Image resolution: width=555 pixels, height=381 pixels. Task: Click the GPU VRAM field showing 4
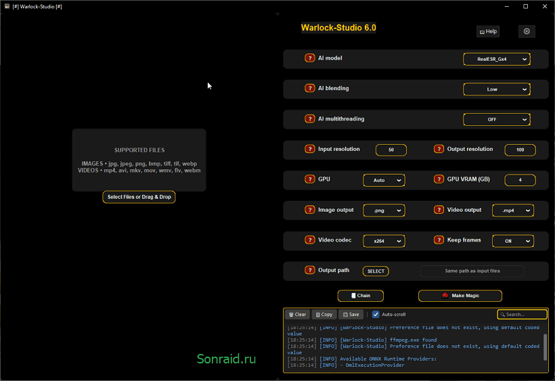click(x=520, y=180)
